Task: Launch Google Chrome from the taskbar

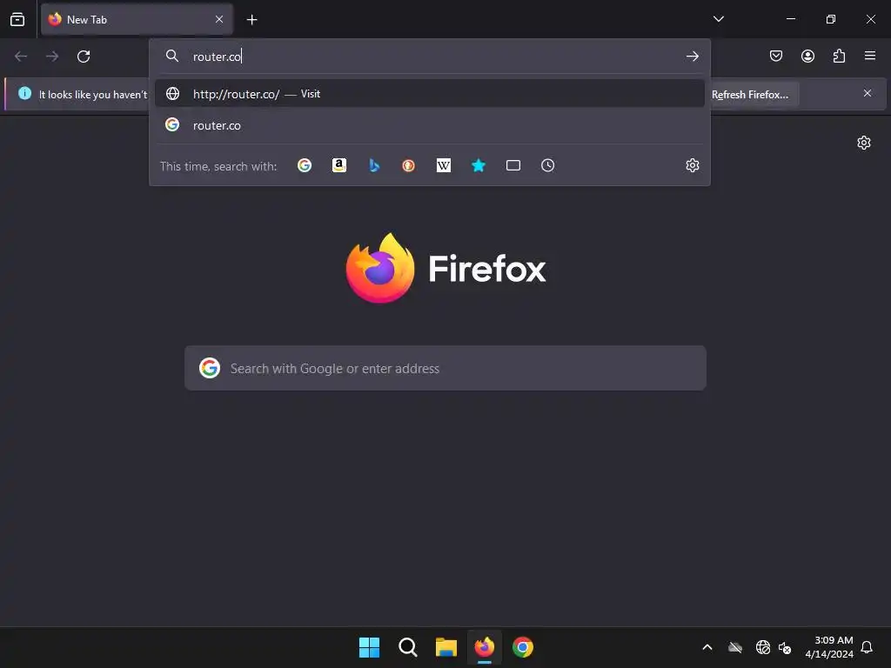Action: 523,647
